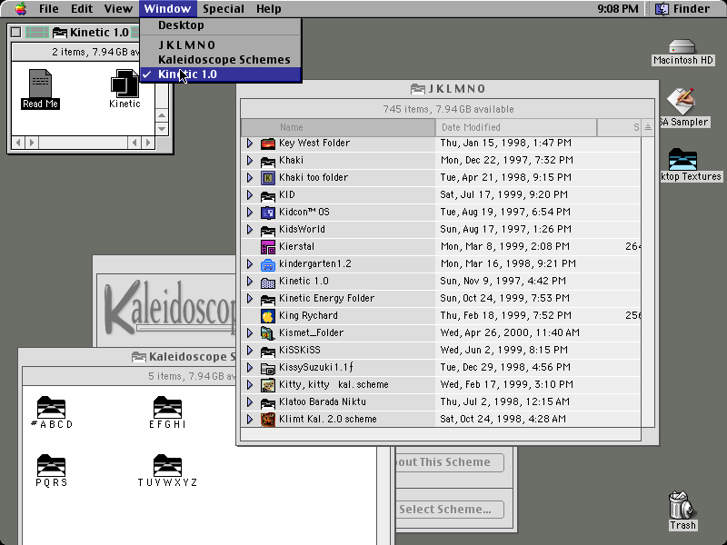
Task: Expand the kindergarten1.2 disclosure triangle
Action: coord(249,264)
